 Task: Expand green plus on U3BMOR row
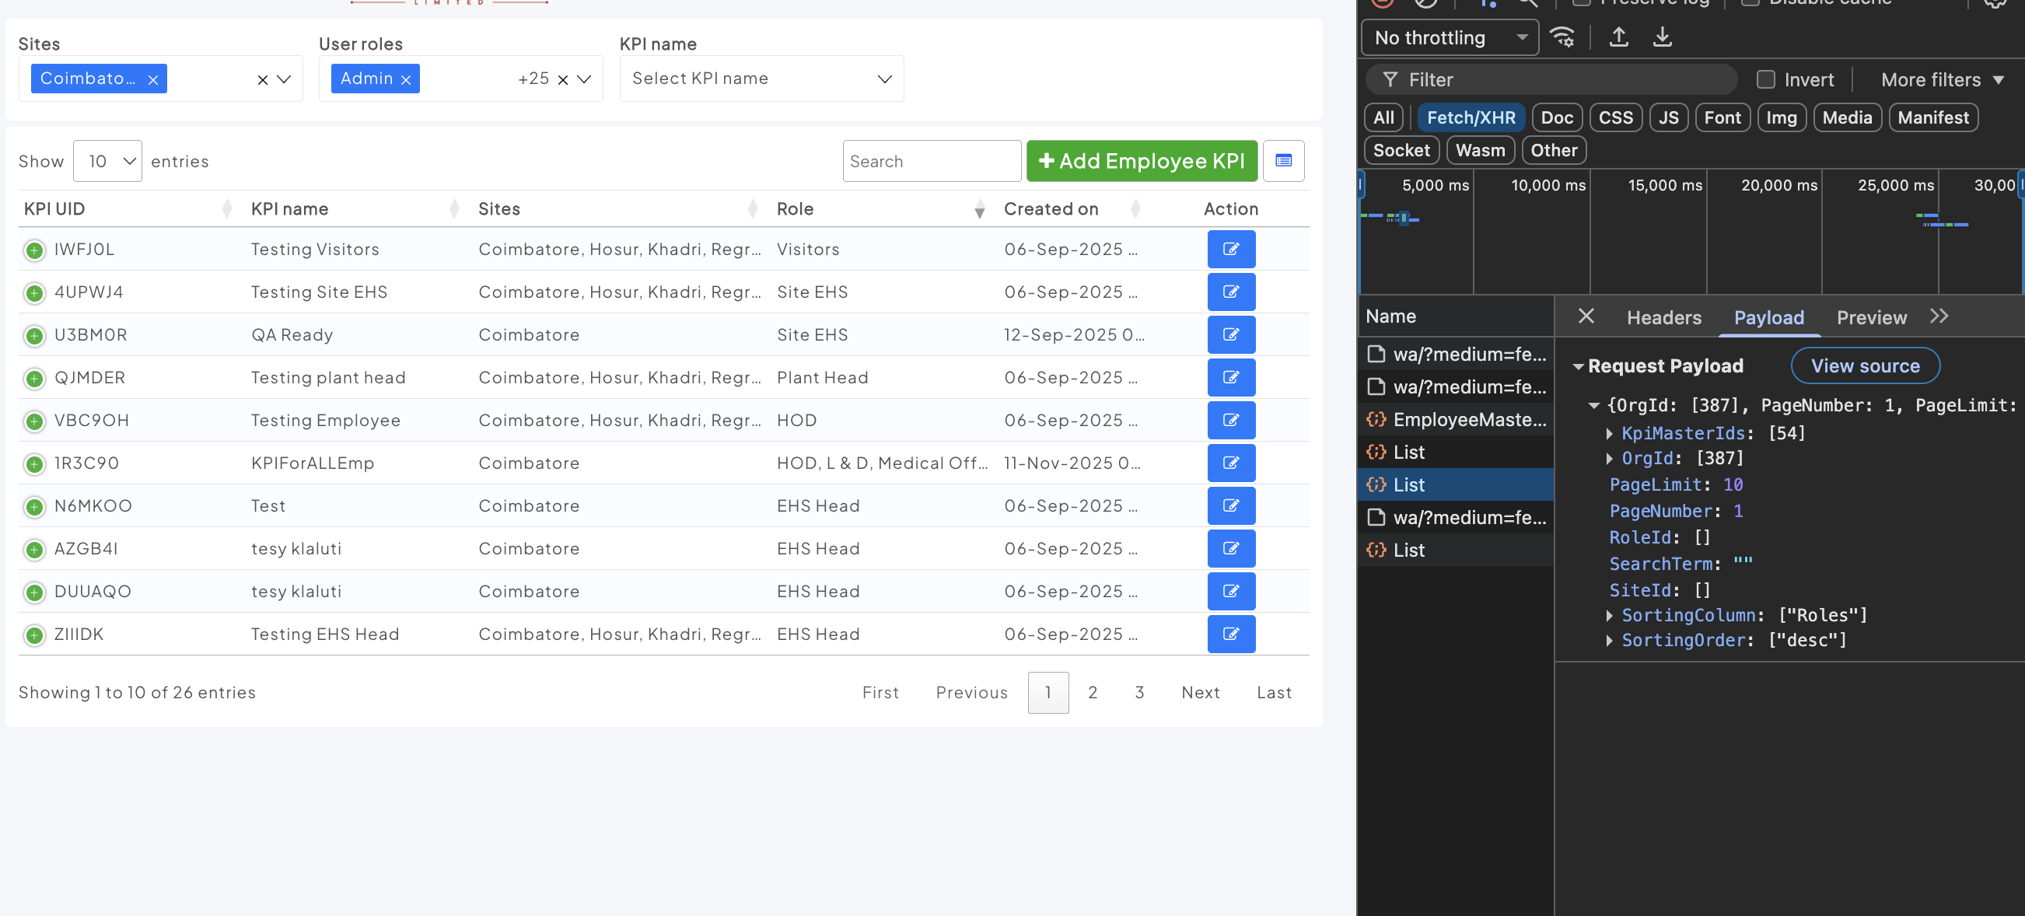(33, 336)
